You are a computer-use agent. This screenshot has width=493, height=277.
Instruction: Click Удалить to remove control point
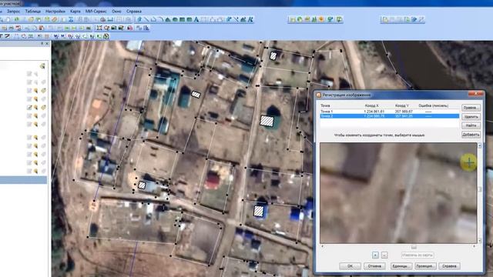coord(471,116)
